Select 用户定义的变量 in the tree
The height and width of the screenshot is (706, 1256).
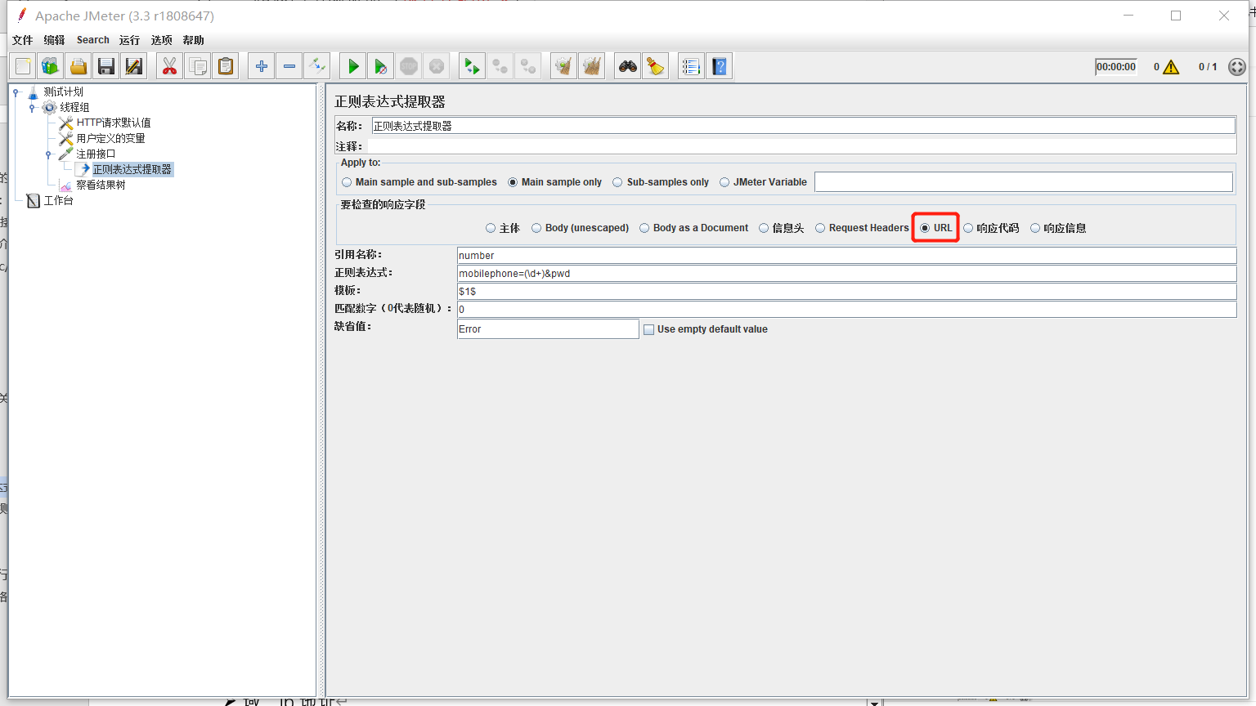pos(110,138)
